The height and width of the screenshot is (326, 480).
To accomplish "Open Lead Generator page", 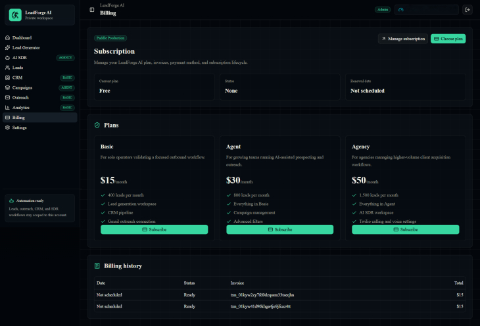I will pos(40,48).
